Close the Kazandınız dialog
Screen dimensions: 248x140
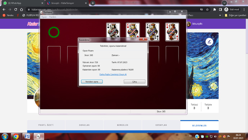(x=143, y=39)
